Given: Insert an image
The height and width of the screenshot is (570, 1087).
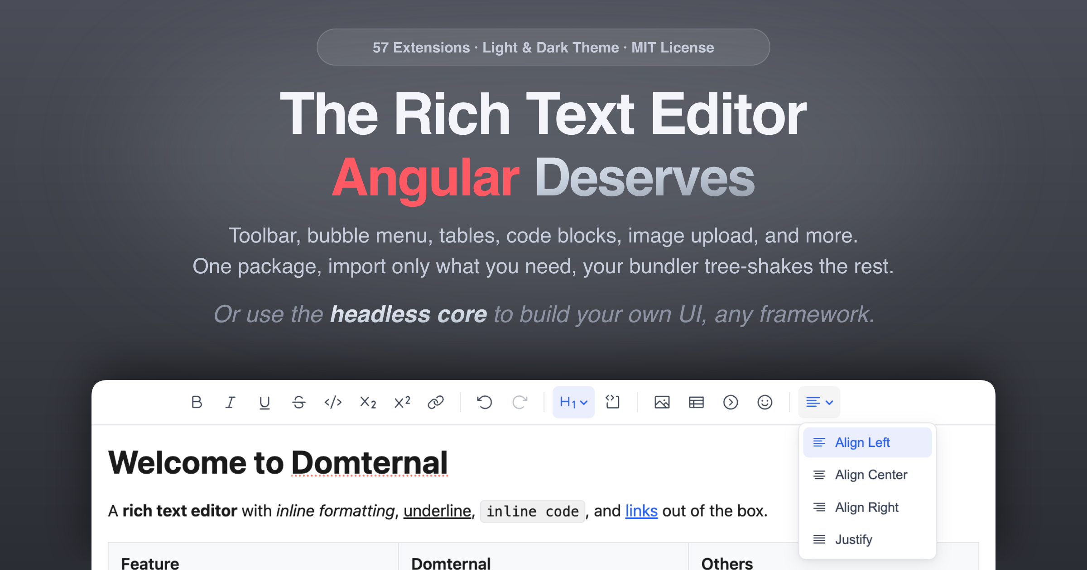Looking at the screenshot, I should coord(662,402).
